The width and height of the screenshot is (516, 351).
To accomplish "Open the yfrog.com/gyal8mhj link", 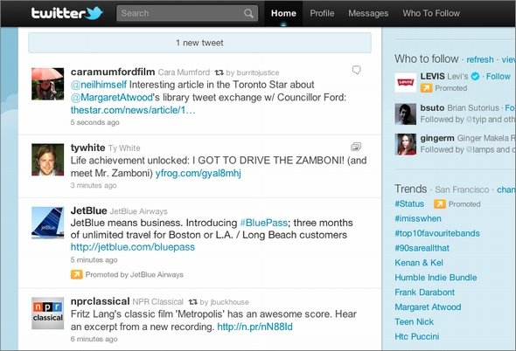I will tap(199, 173).
